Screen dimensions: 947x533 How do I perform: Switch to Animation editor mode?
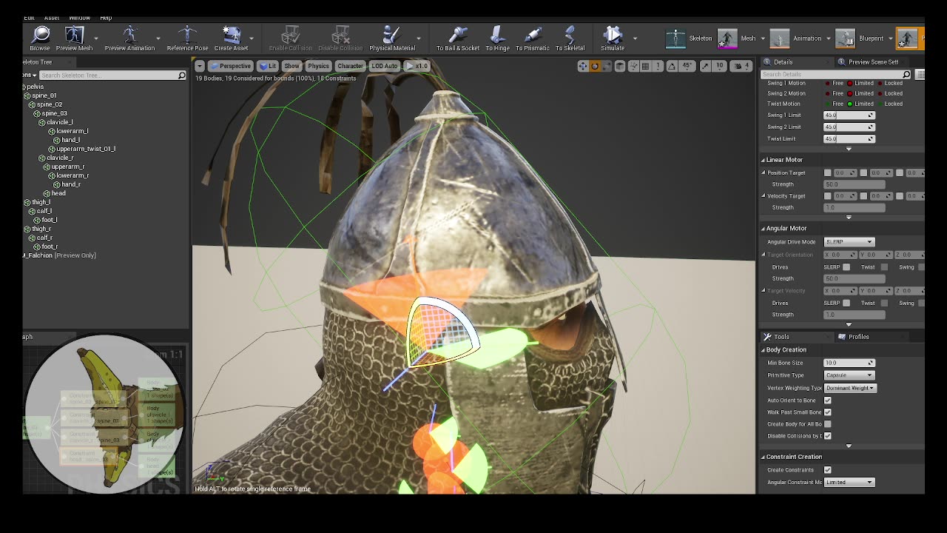[x=796, y=38]
